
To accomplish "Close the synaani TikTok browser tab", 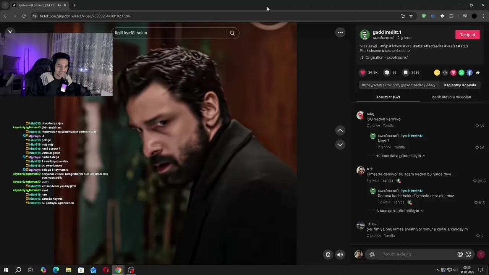I will tap(65, 5).
